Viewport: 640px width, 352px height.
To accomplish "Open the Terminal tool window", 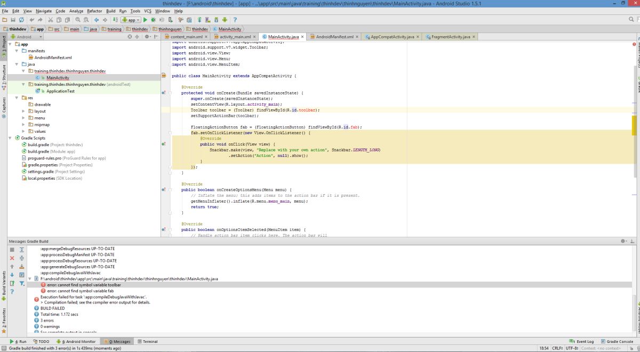I will pyautogui.click(x=148, y=341).
